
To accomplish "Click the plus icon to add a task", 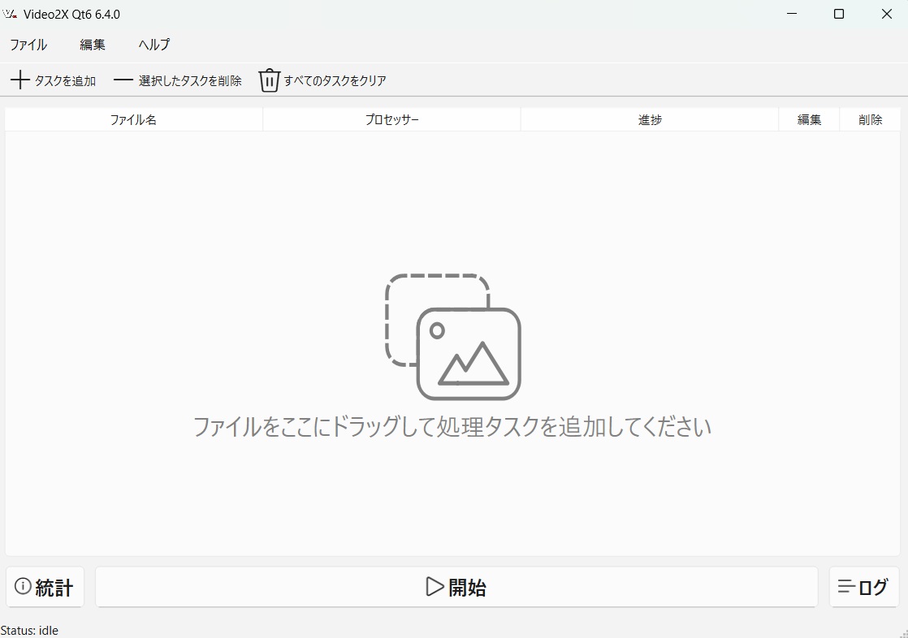I will coord(19,80).
